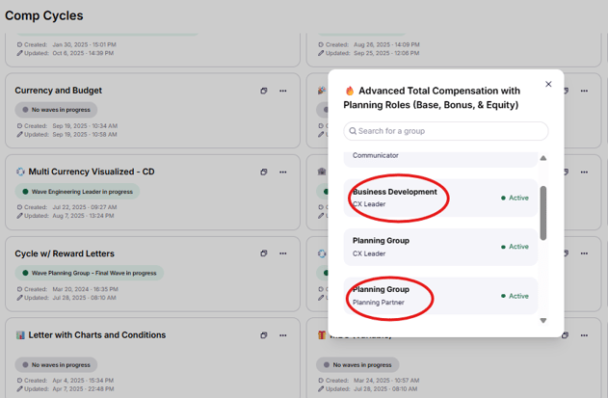Open more options for Letter with Charts
The image size is (608, 398).
pos(283,335)
